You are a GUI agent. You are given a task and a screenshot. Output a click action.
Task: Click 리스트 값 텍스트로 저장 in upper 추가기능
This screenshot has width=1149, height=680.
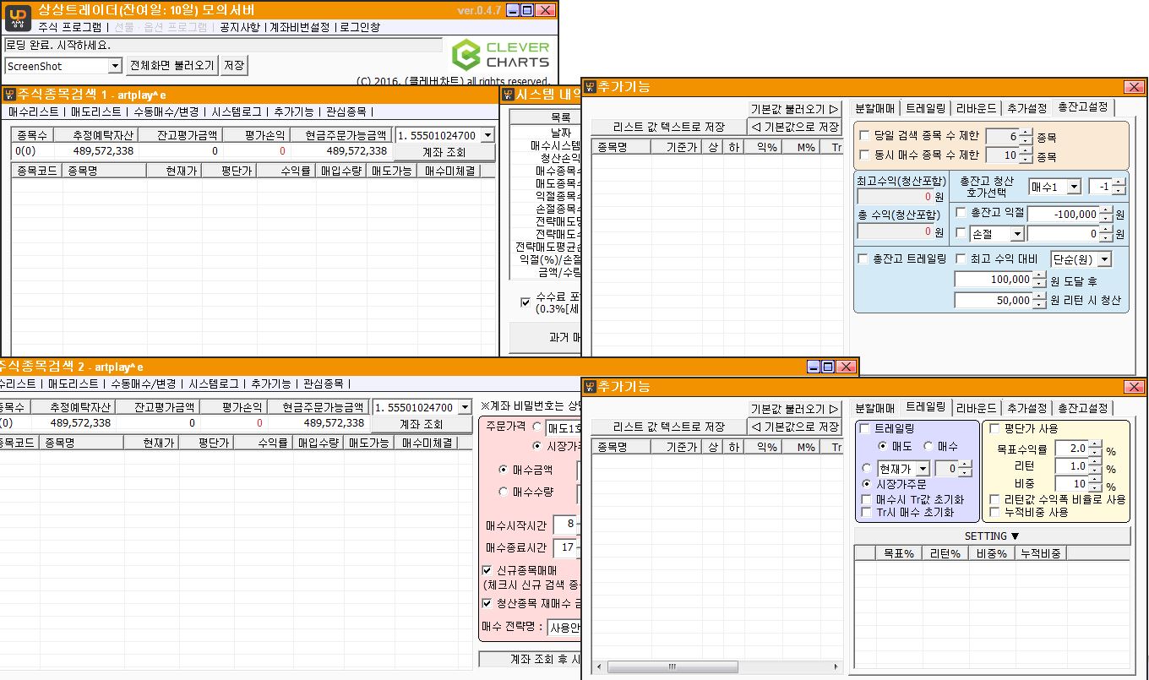coord(669,127)
